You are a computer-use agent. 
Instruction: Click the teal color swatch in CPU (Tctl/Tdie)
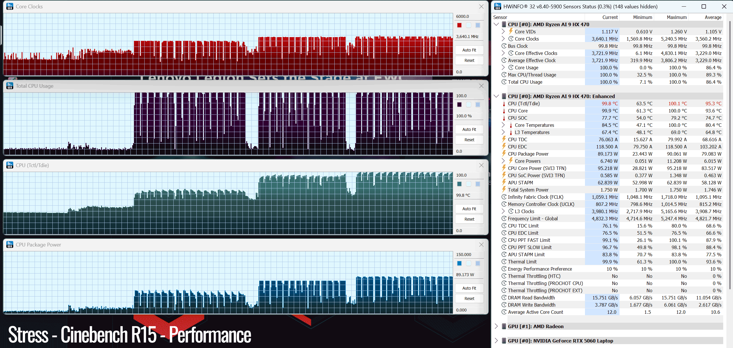(x=459, y=184)
